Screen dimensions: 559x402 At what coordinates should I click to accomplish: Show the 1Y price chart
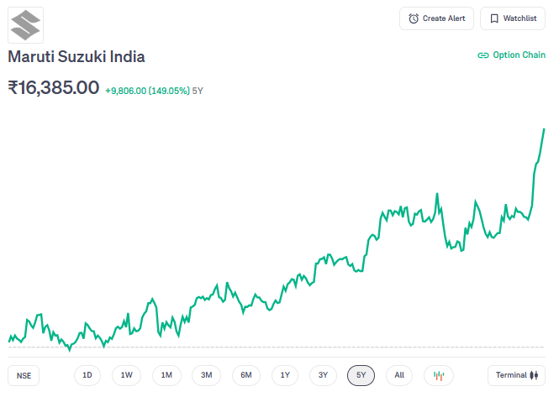(x=285, y=375)
